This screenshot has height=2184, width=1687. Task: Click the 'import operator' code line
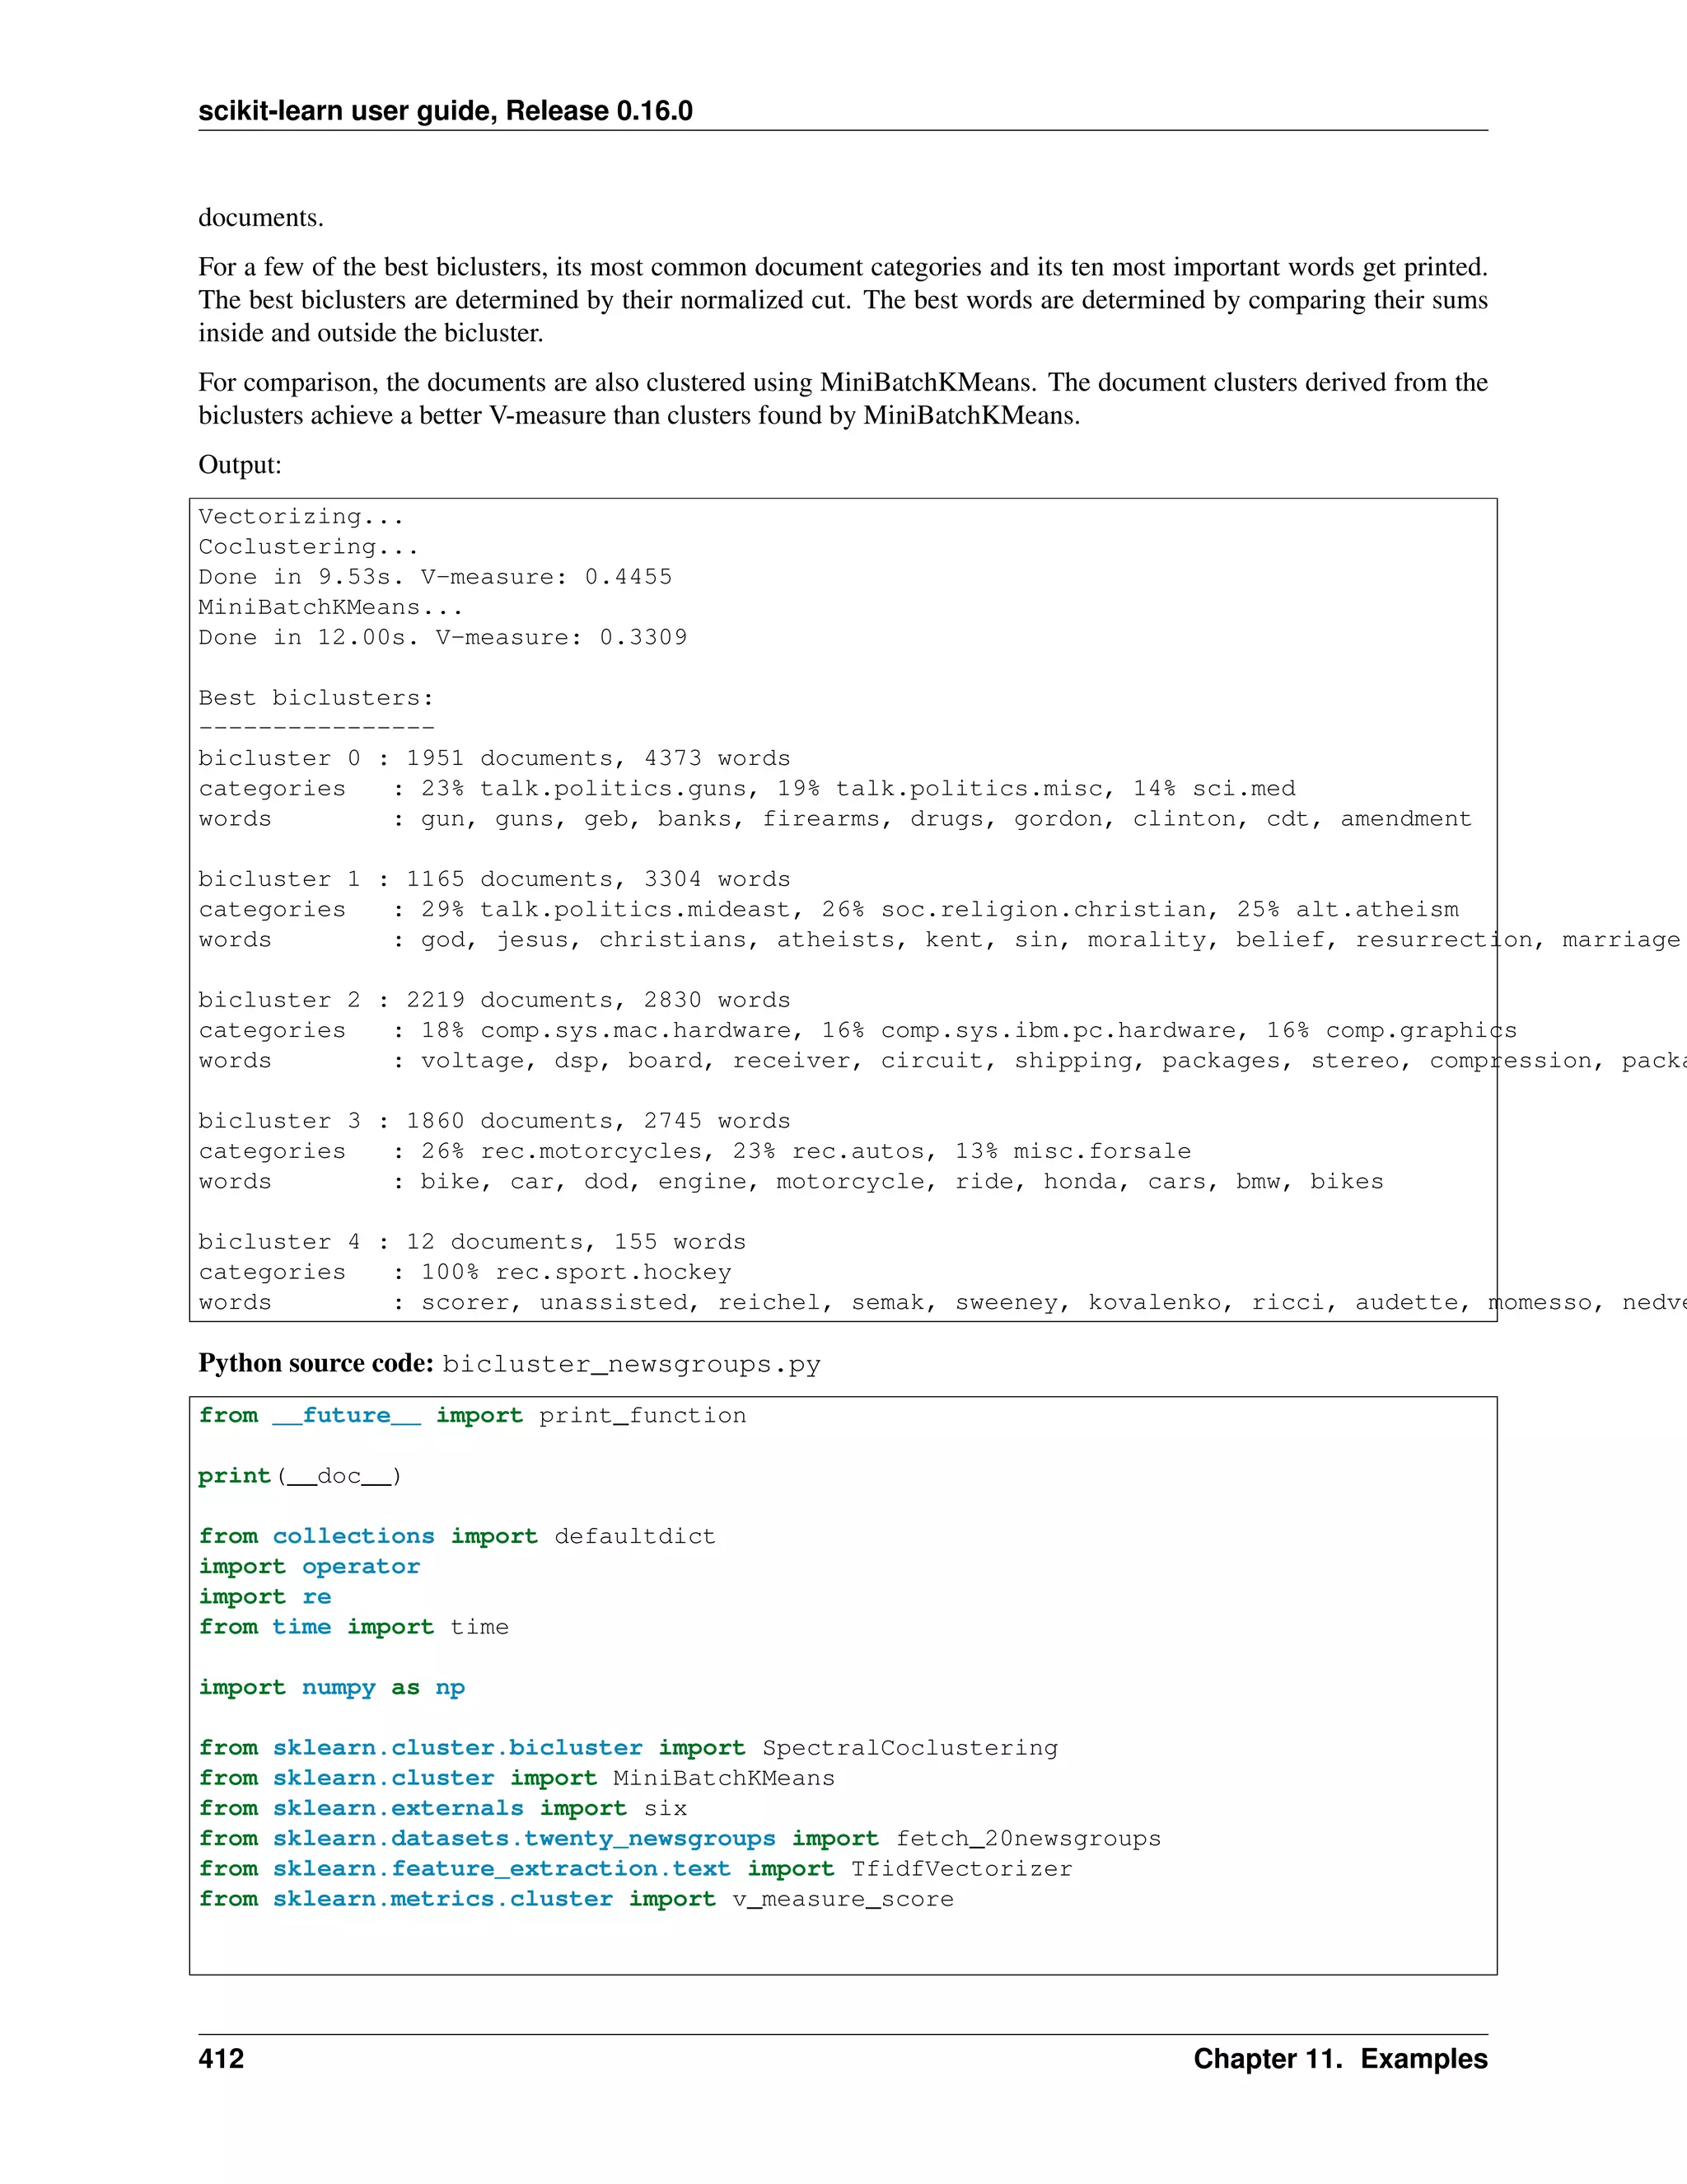(x=309, y=1567)
